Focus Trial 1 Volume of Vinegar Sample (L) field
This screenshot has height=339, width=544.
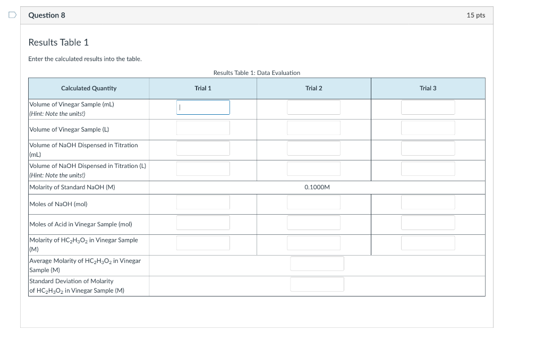click(x=203, y=128)
